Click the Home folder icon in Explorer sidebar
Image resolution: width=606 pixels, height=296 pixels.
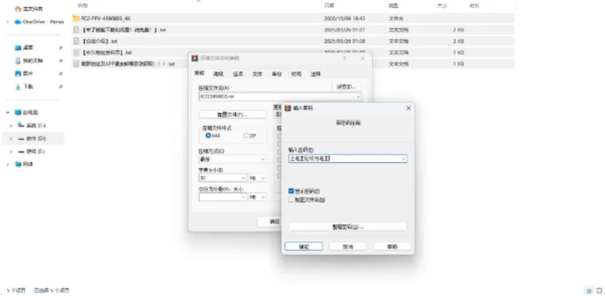(x=18, y=9)
